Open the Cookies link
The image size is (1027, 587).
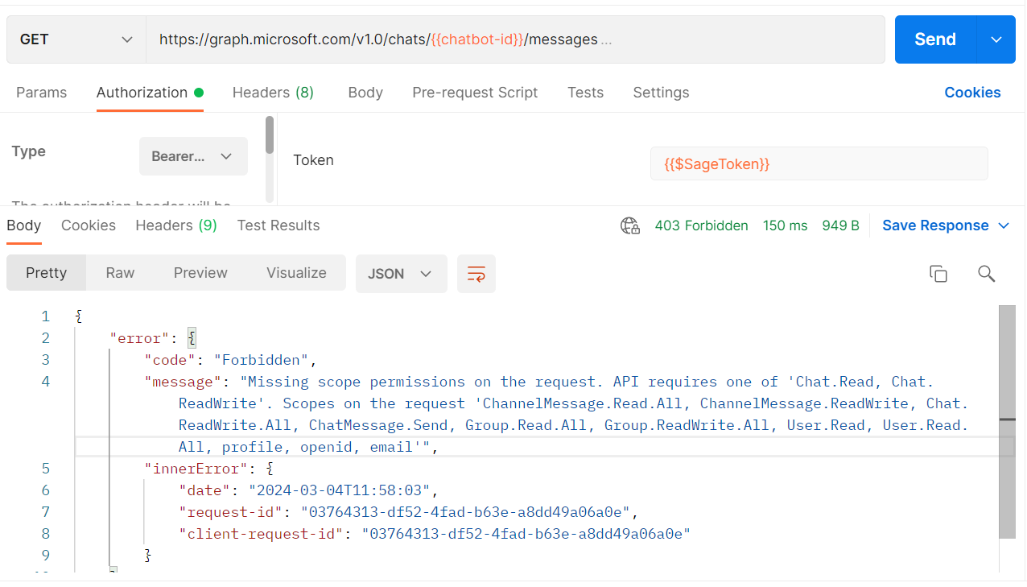972,93
